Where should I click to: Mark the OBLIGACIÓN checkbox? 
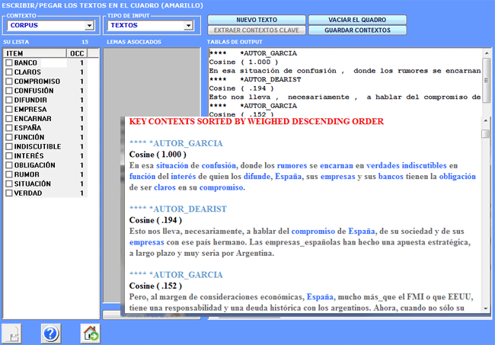pos(9,165)
